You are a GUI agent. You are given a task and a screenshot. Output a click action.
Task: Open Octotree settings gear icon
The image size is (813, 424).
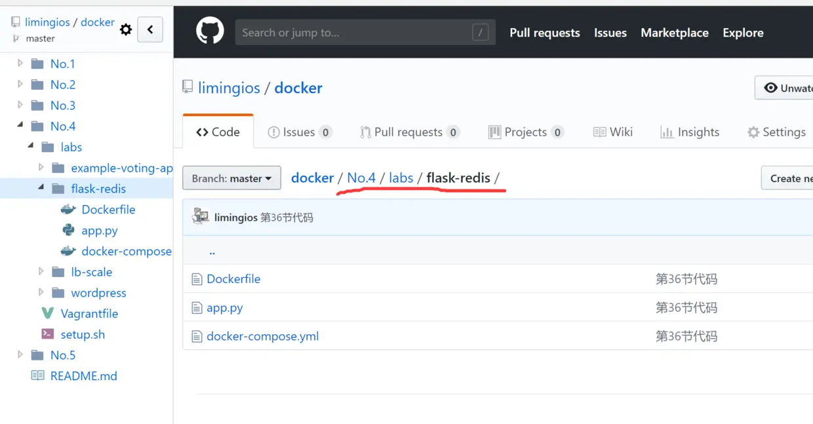(x=126, y=29)
